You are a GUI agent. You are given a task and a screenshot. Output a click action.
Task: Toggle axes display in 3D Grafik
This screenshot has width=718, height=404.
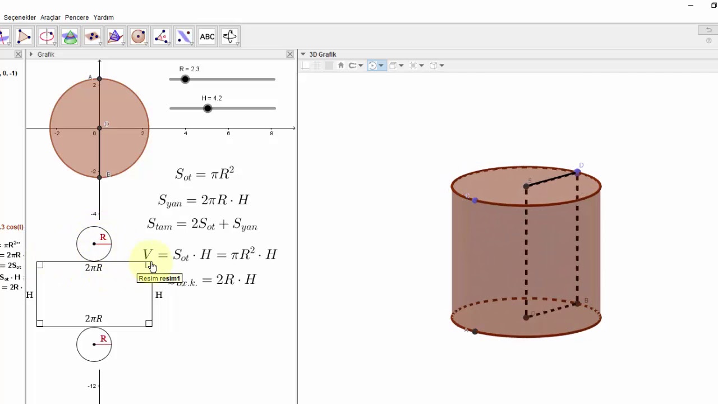(305, 66)
